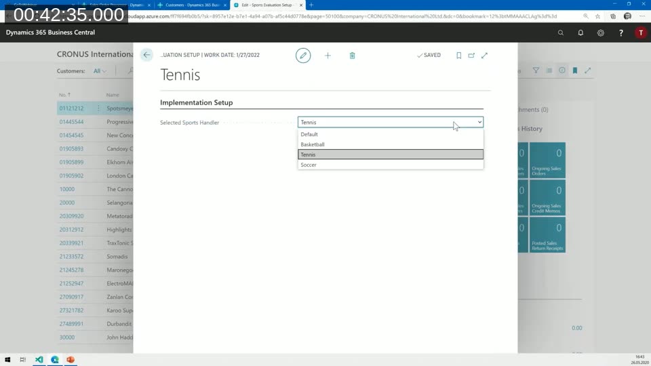
Task: Click the Implementation Setup section heading
Action: point(197,102)
